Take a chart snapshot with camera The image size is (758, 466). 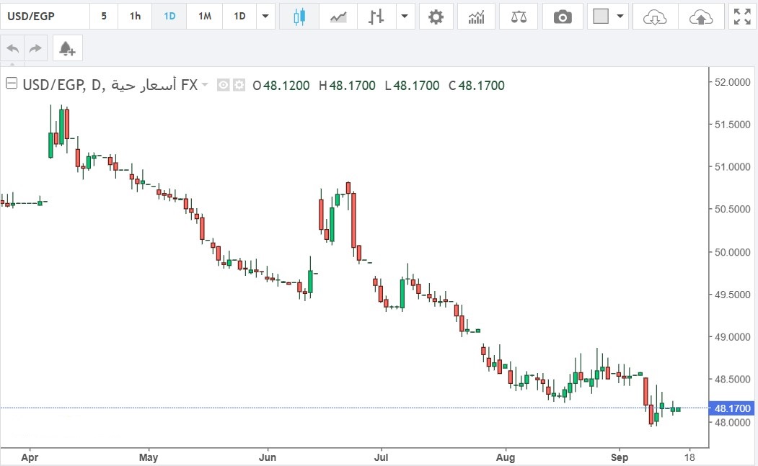tap(563, 17)
